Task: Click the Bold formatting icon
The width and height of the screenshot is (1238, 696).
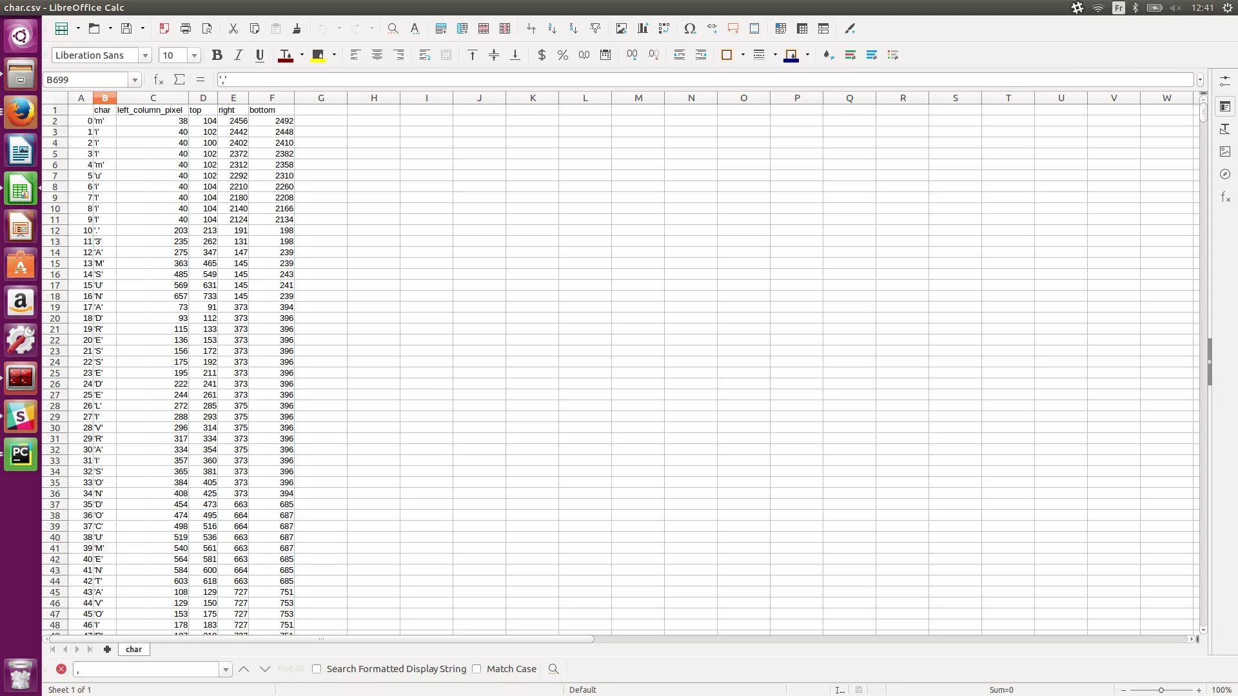Action: [x=217, y=55]
